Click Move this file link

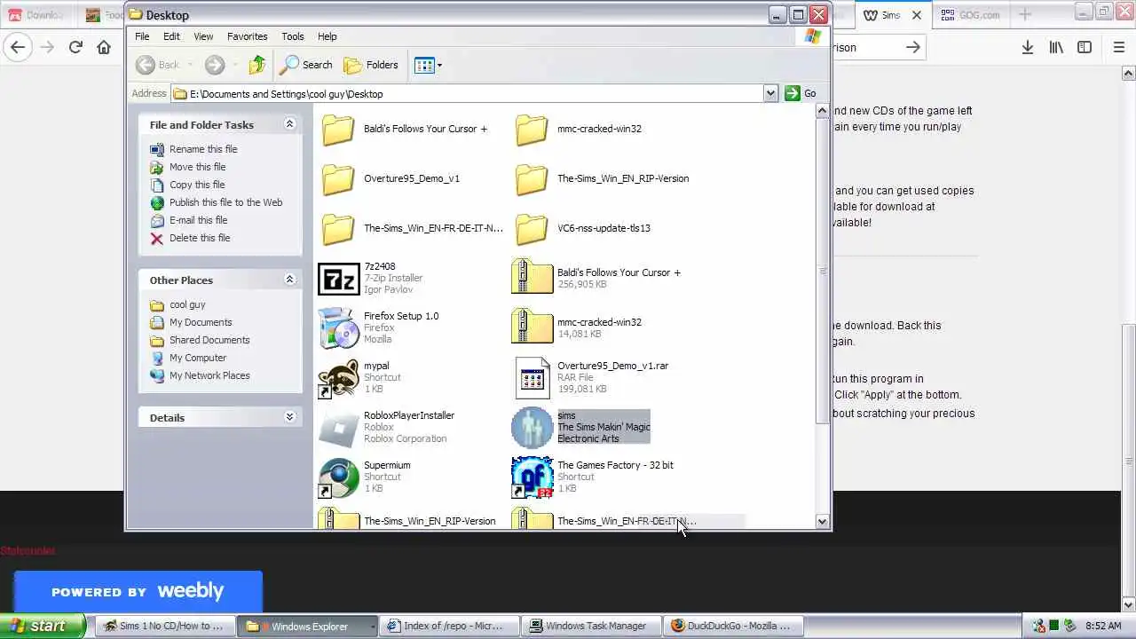point(197,167)
